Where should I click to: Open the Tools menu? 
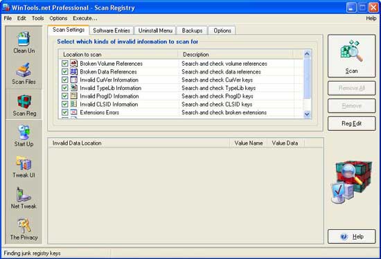(37, 18)
